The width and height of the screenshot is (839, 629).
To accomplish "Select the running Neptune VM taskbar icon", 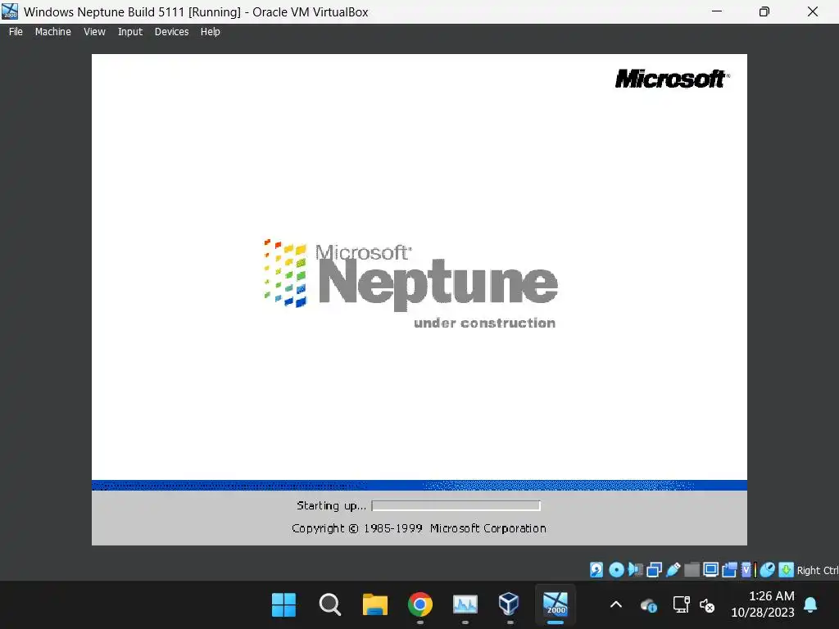I will pos(555,604).
